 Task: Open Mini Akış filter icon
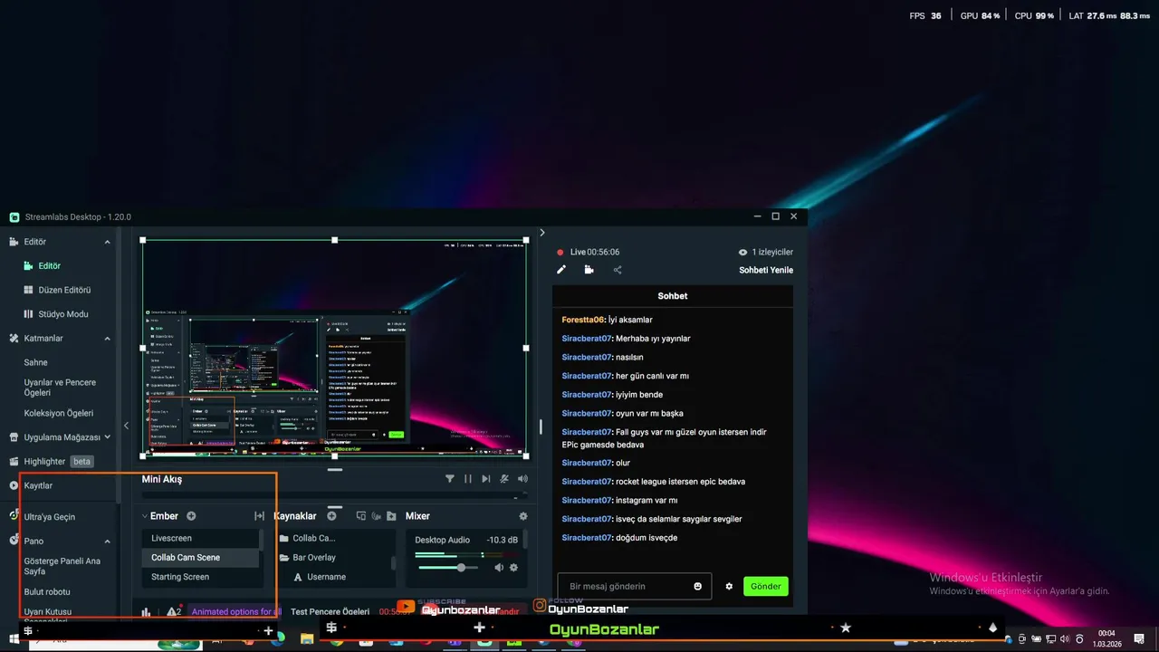point(450,479)
